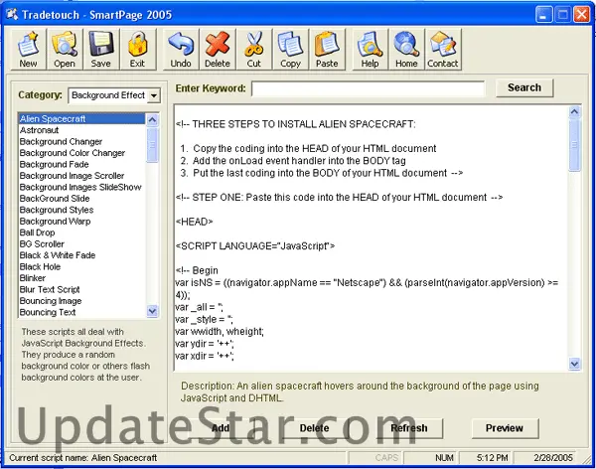This screenshot has width=596, height=469.
Task: Open the Category dropdown
Action: coord(154,95)
